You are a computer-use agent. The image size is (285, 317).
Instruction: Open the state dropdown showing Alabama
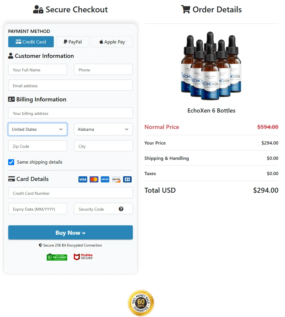[x=103, y=129]
